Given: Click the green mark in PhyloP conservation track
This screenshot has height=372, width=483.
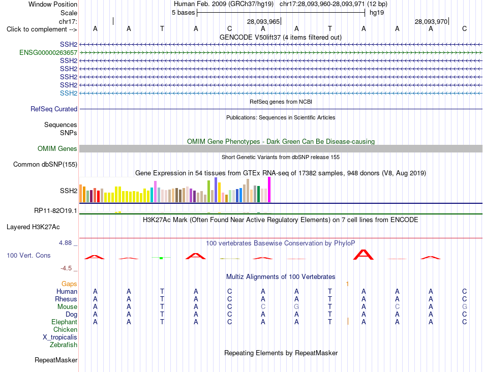Looking at the screenshot, I should 161,258.
